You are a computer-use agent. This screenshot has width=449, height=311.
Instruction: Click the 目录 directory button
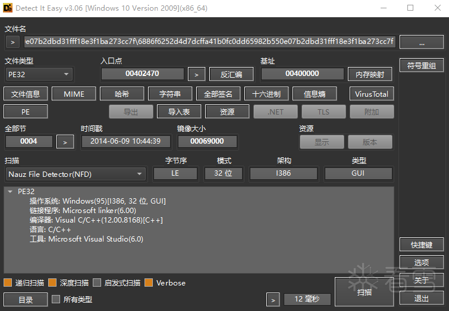26,300
